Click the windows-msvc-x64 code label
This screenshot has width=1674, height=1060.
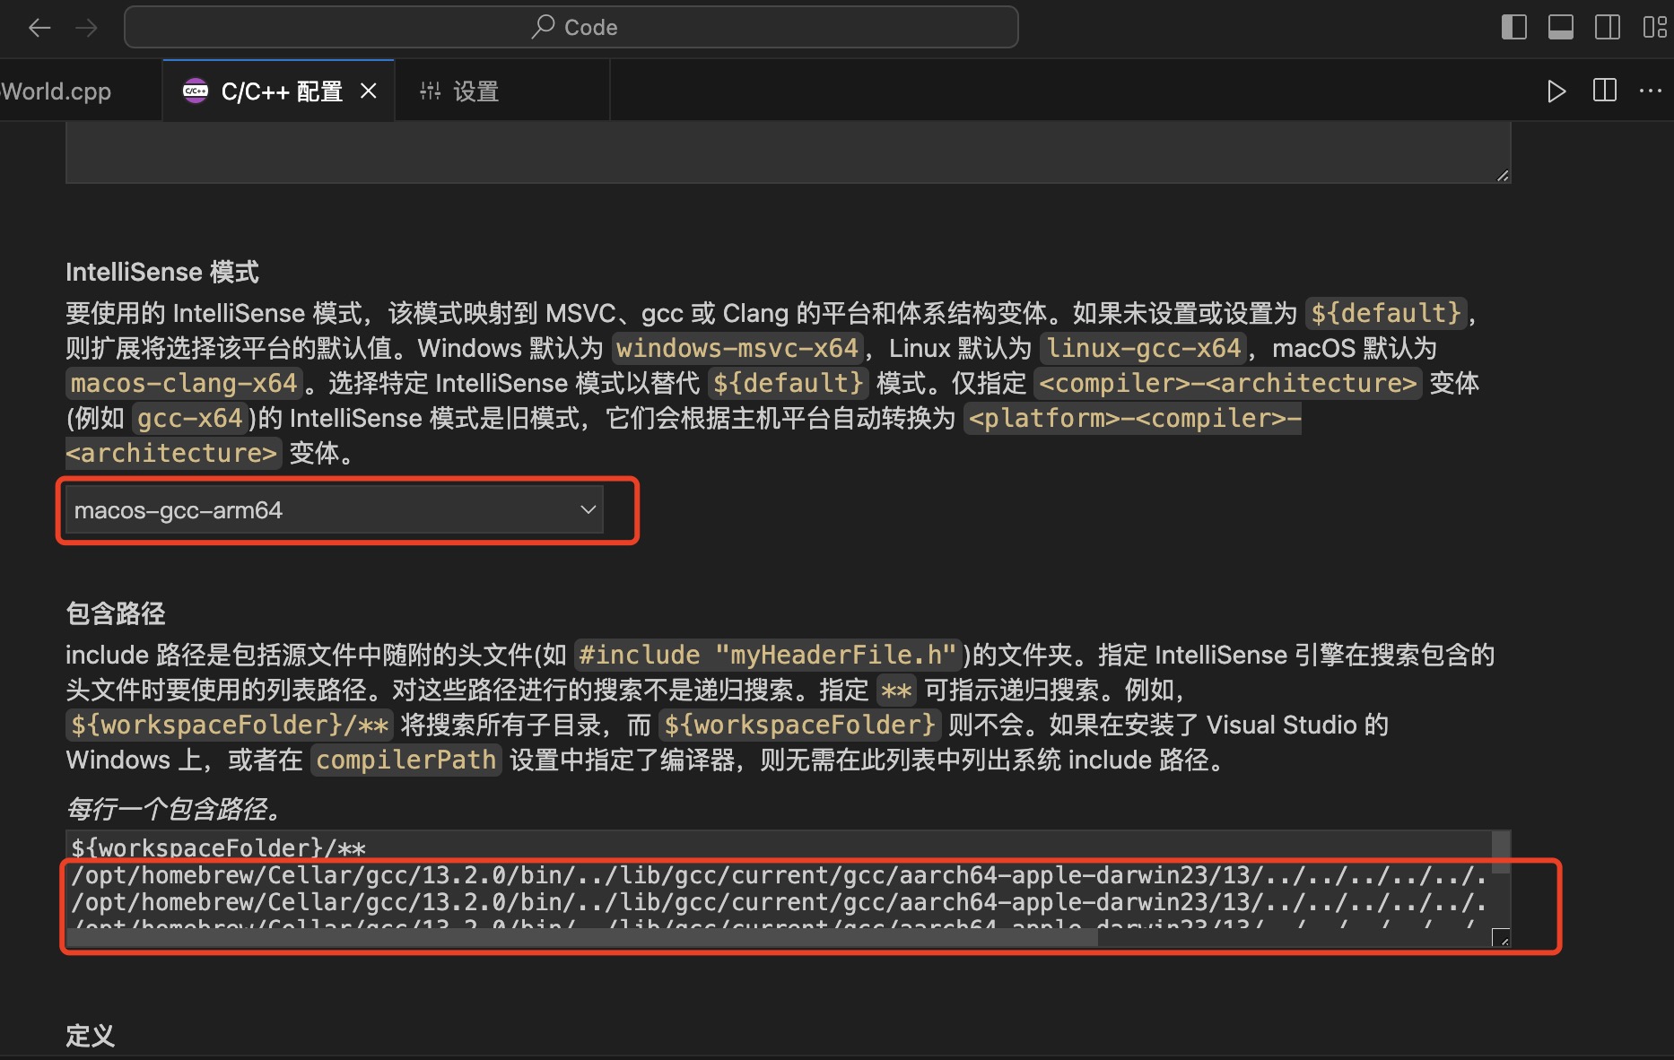pyautogui.click(x=737, y=348)
